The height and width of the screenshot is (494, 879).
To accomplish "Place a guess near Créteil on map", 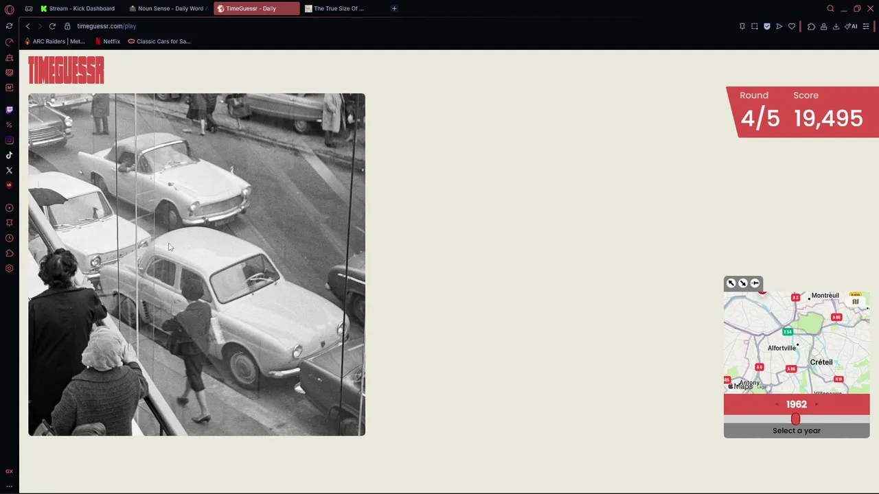I will point(821,362).
